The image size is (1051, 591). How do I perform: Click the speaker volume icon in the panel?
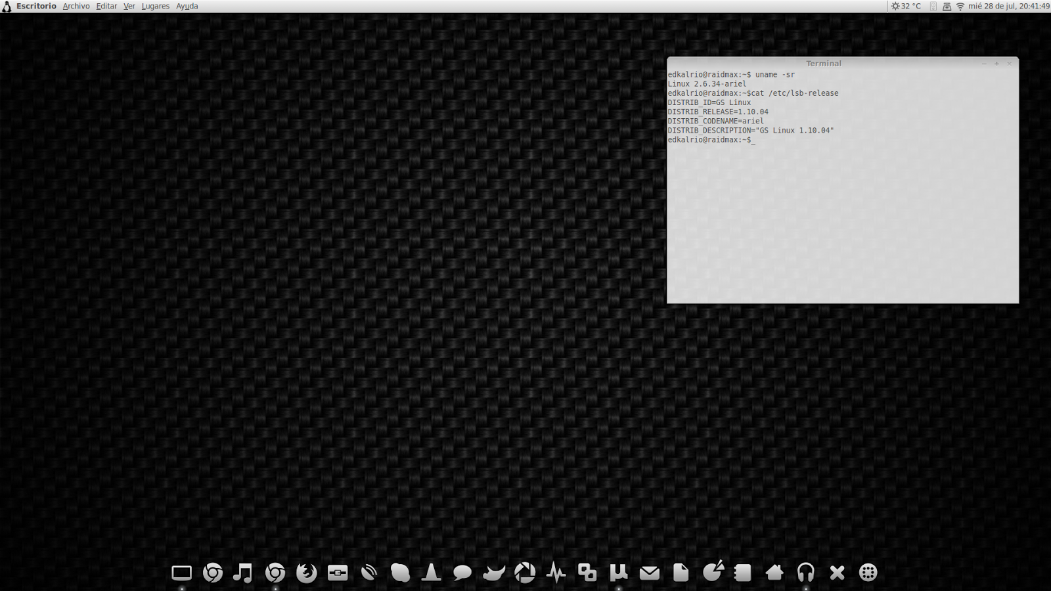[x=933, y=6]
